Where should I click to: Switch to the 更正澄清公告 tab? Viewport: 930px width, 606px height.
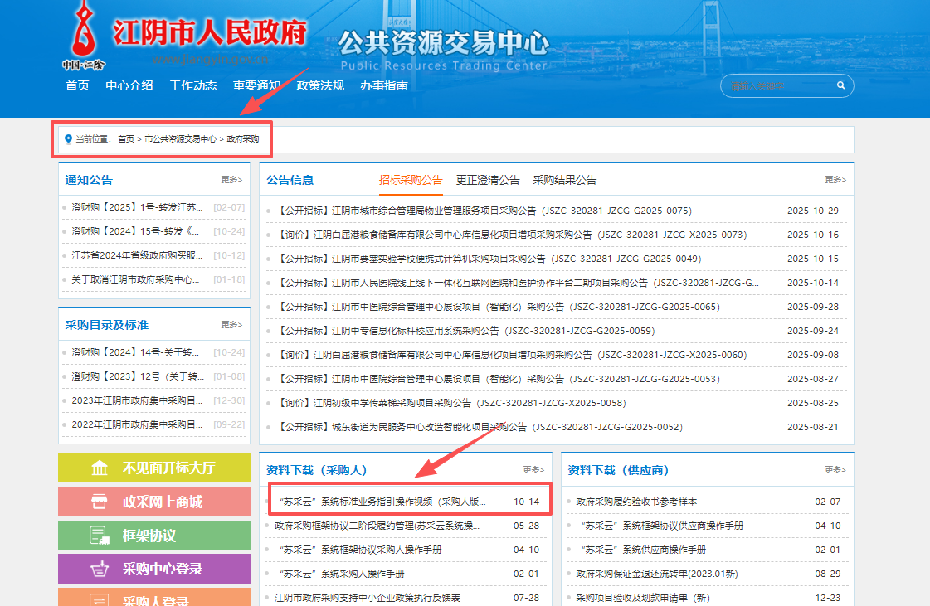[x=488, y=180]
